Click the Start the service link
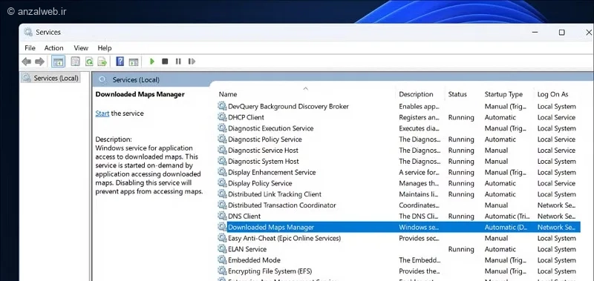The height and width of the screenshot is (281, 594). click(x=102, y=113)
